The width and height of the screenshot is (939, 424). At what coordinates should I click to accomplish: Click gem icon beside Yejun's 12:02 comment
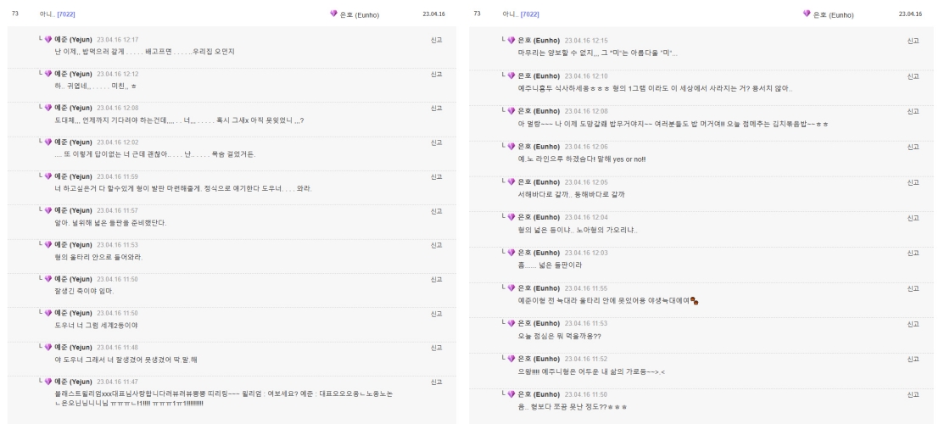click(x=48, y=142)
